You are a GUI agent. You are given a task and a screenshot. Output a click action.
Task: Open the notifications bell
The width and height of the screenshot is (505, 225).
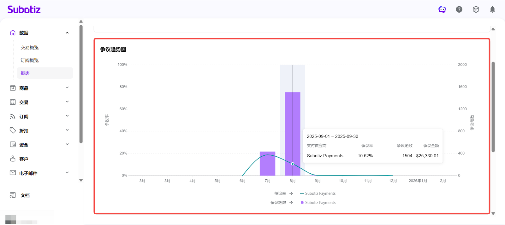click(492, 9)
